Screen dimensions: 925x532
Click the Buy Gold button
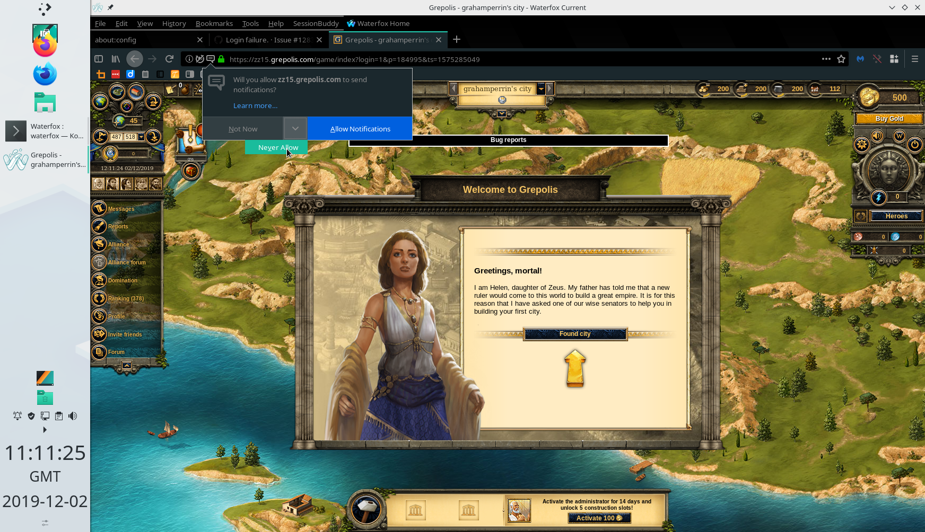(889, 119)
